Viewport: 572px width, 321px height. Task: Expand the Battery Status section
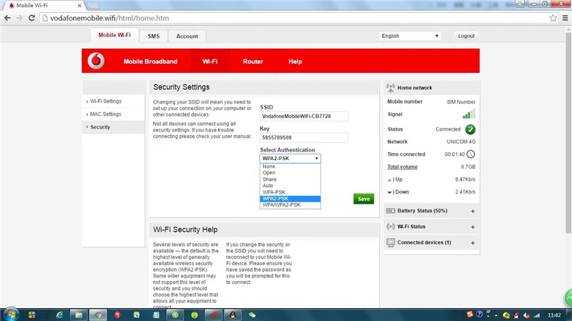[473, 211]
